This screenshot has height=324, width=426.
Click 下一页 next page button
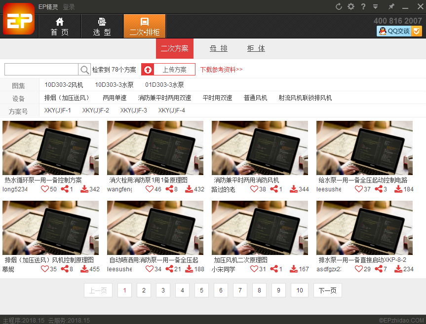[x=327, y=290]
